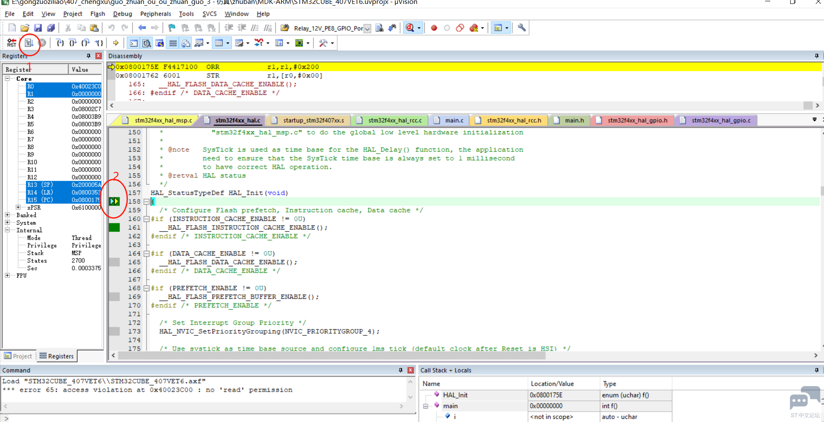
Task: Click the Kill All Breakpoints icon
Action: click(474, 28)
